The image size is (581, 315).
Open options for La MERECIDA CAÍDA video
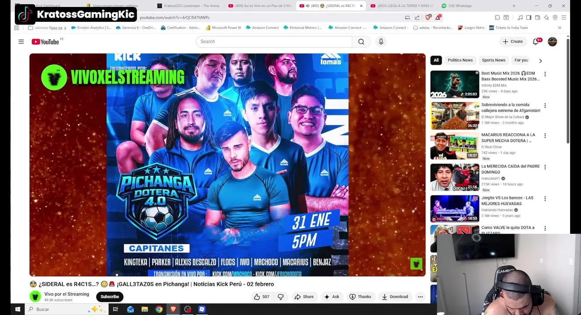(545, 168)
